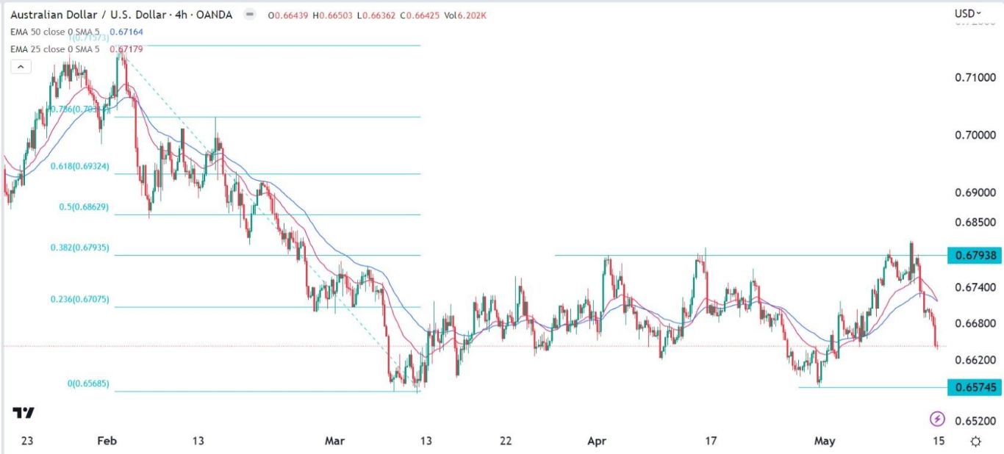This screenshot has height=454, width=1004.
Task: Click the 0.70000 price axis label
Action: 974,136
